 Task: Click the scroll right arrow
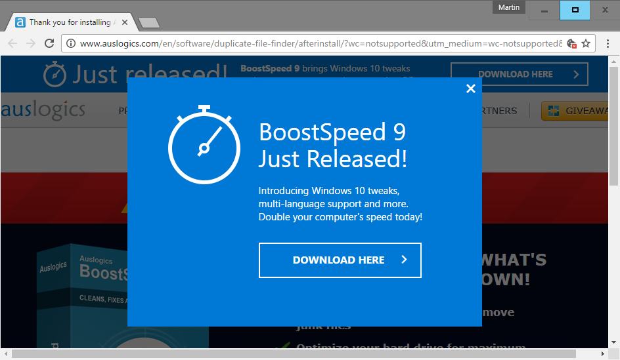point(603,353)
